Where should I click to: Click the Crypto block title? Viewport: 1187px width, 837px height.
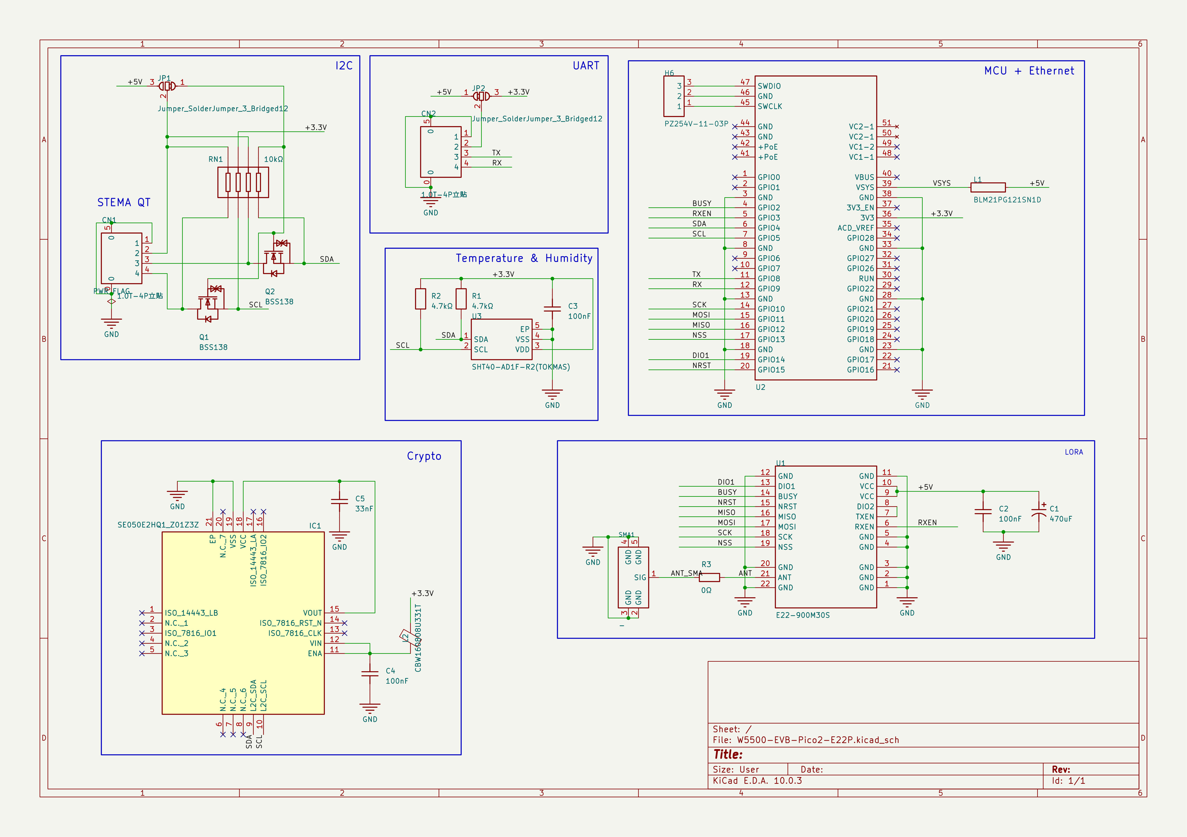tap(424, 456)
